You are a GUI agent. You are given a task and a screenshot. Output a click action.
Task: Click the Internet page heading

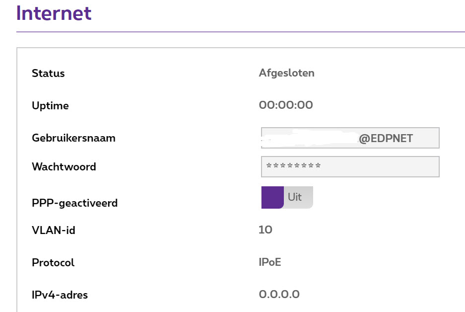54,13
